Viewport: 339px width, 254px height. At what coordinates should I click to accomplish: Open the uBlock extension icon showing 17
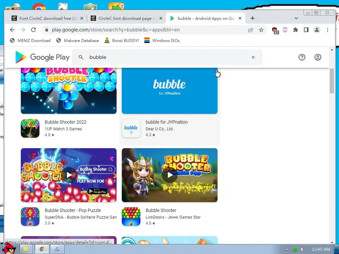tap(275, 30)
